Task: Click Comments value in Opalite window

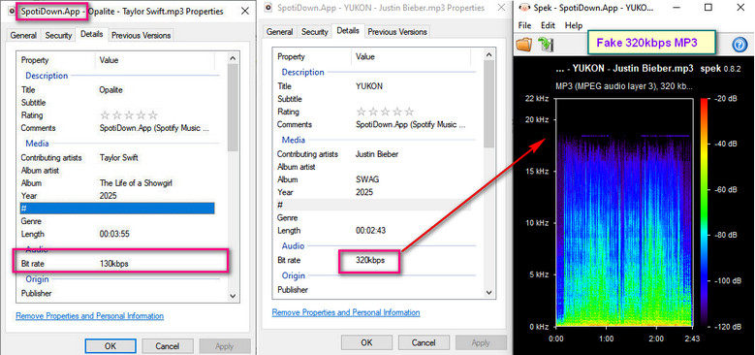Action: 154,128
